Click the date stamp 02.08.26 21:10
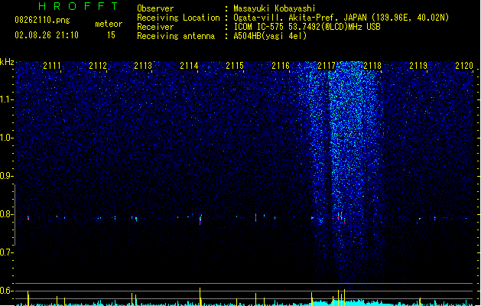Screen dimensions: 481x306 point(47,35)
